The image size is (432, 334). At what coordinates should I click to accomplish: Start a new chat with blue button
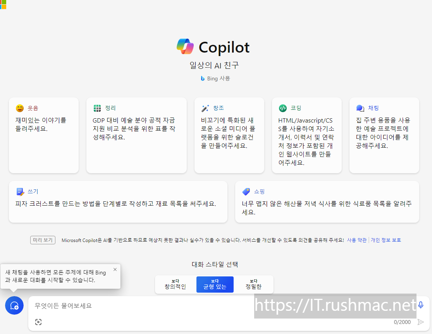point(14,305)
